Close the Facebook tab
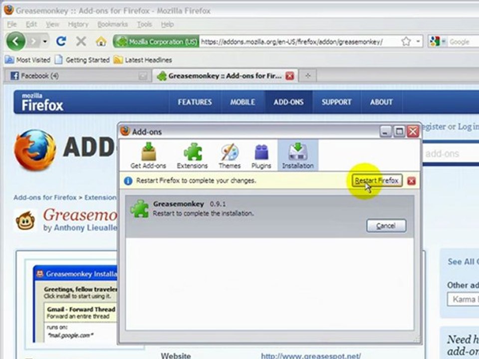Screen dimensions: 479x359 (143, 76)
